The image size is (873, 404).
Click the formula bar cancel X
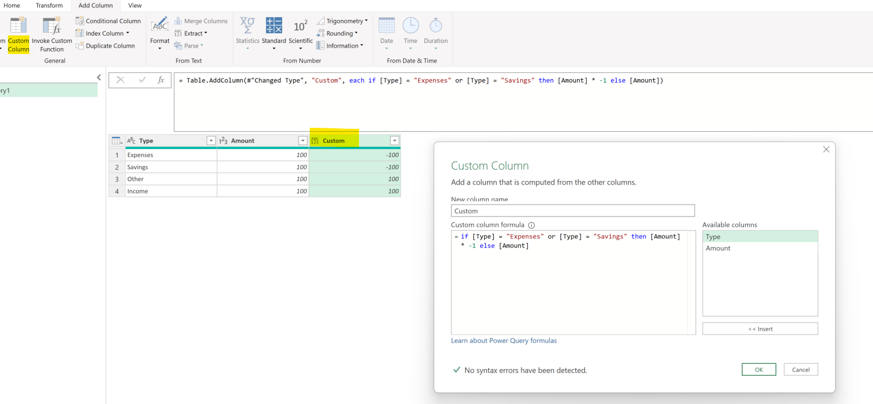pyautogui.click(x=120, y=80)
